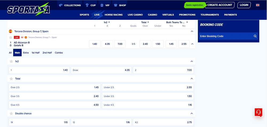Viewport: 267px width, 127px height.
Task: Click the Tercera Division, Group 7, Spain heading
Action: [31, 31]
